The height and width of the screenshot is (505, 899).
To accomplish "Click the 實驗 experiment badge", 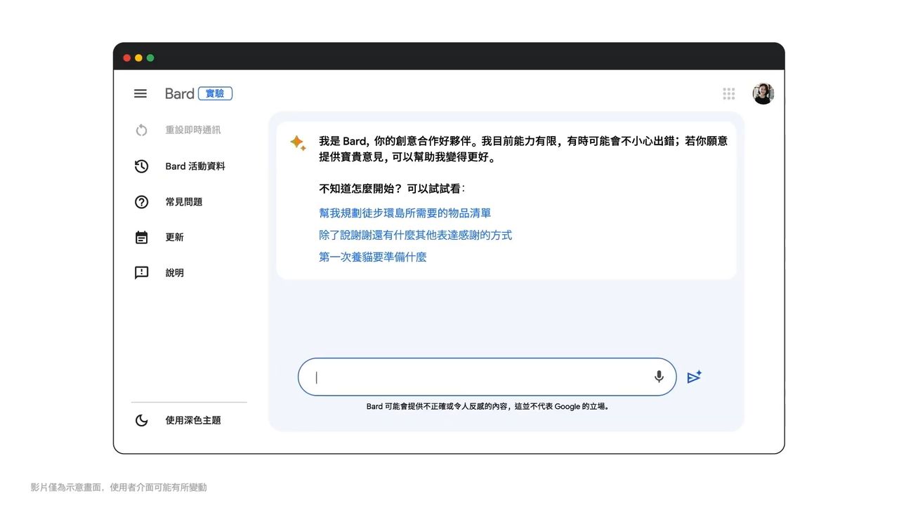I will (215, 93).
